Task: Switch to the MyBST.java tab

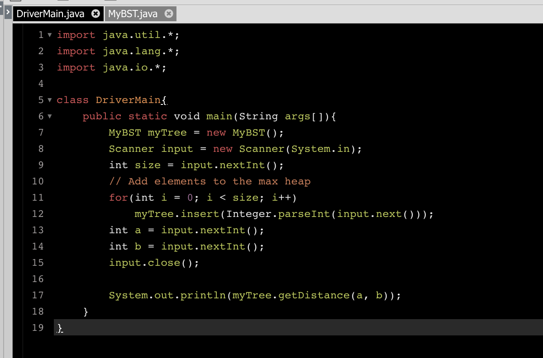Action: pos(133,13)
